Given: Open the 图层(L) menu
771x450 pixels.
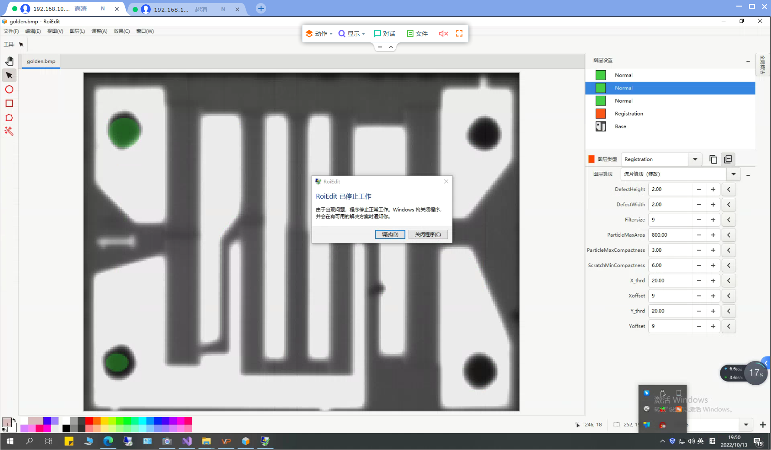Looking at the screenshot, I should click(x=77, y=31).
